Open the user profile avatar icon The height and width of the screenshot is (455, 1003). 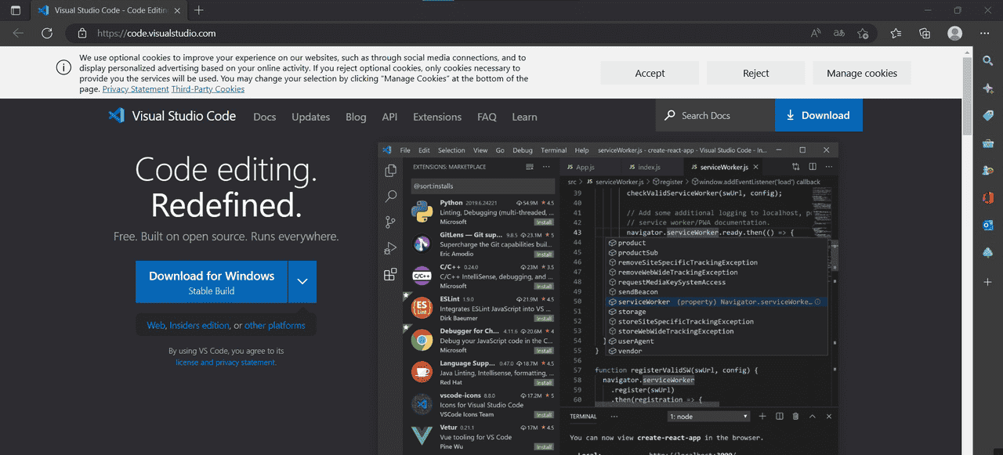point(954,33)
